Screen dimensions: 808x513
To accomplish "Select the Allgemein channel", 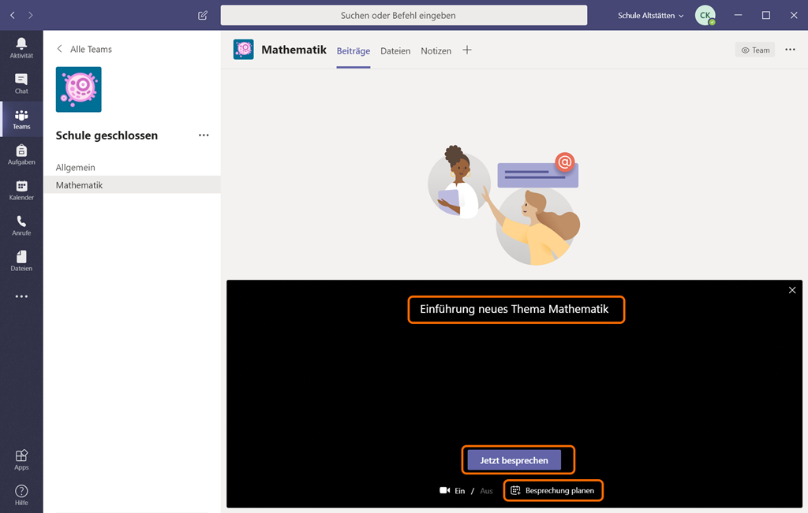I will [x=76, y=167].
